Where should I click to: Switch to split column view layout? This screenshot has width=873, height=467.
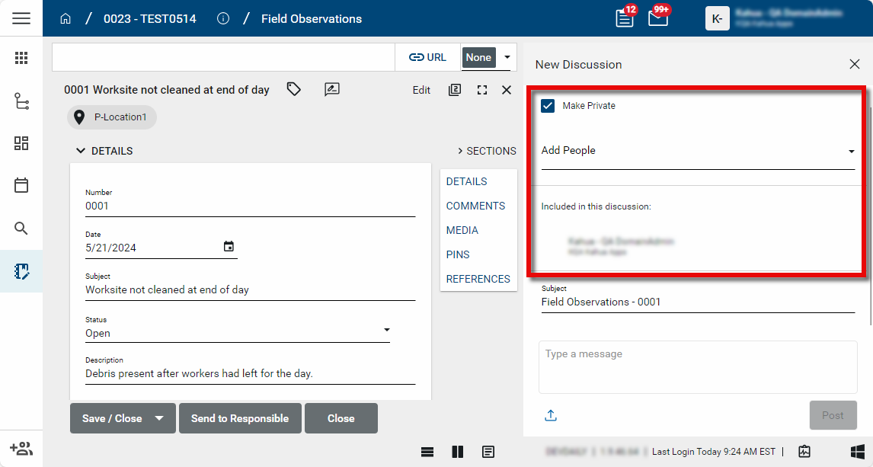[x=457, y=452]
